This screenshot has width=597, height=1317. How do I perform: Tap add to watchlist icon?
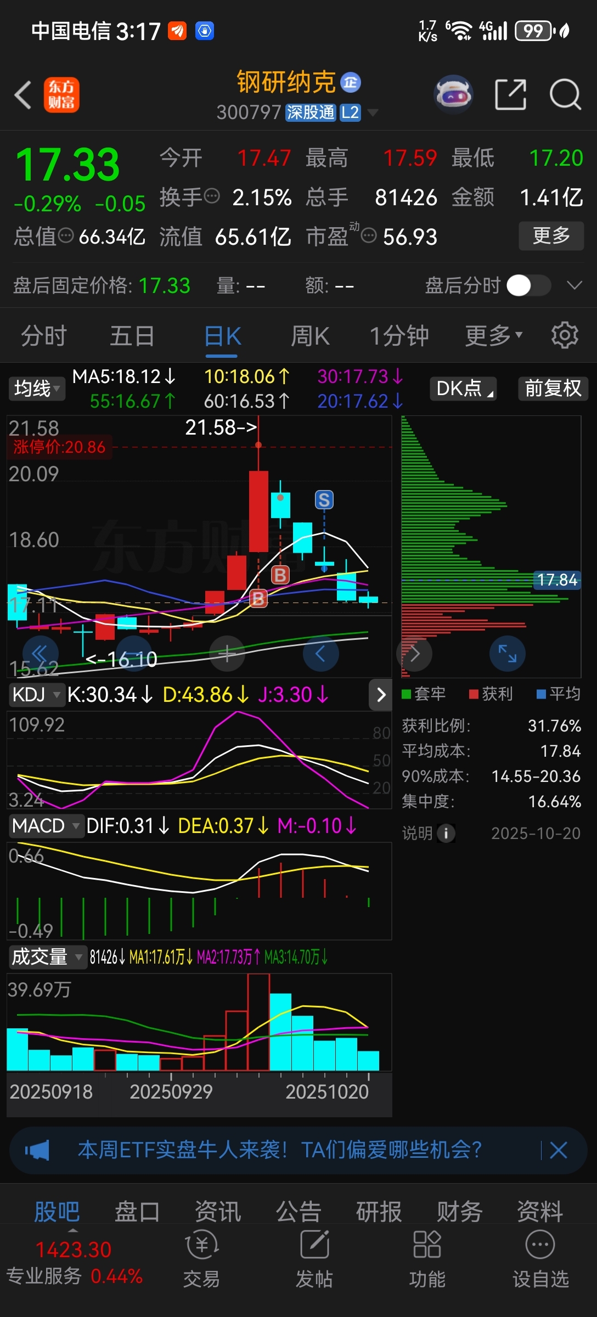click(x=540, y=1259)
